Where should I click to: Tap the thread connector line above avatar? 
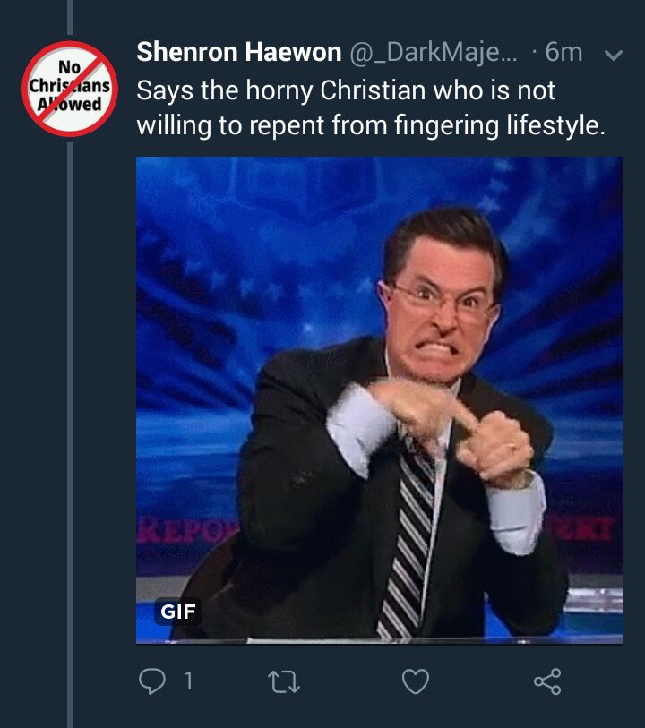coord(70,17)
